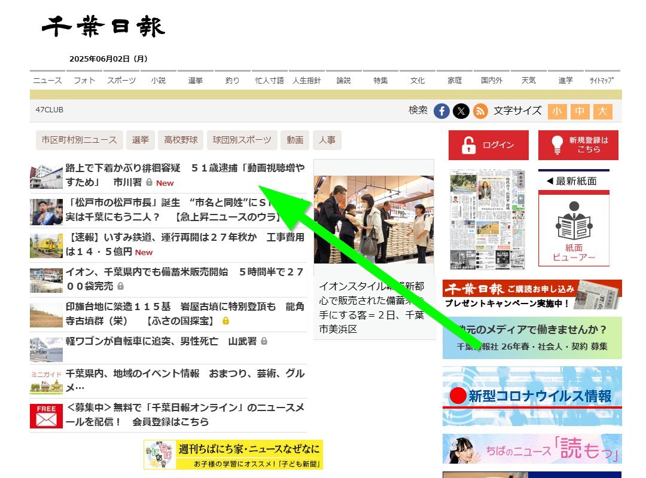Image resolution: width=646 pixels, height=478 pixels.
Task: Open the 文化 menu item
Action: 418,80
